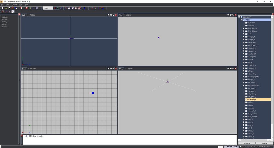
Task: Click the question-mark help icon in second toolbar row
Action: 3,11
